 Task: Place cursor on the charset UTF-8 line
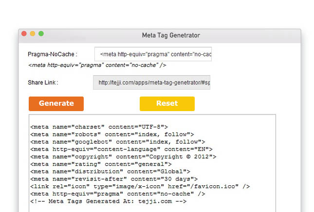pos(99,127)
